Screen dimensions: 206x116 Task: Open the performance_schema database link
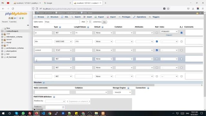(x=15, y=48)
